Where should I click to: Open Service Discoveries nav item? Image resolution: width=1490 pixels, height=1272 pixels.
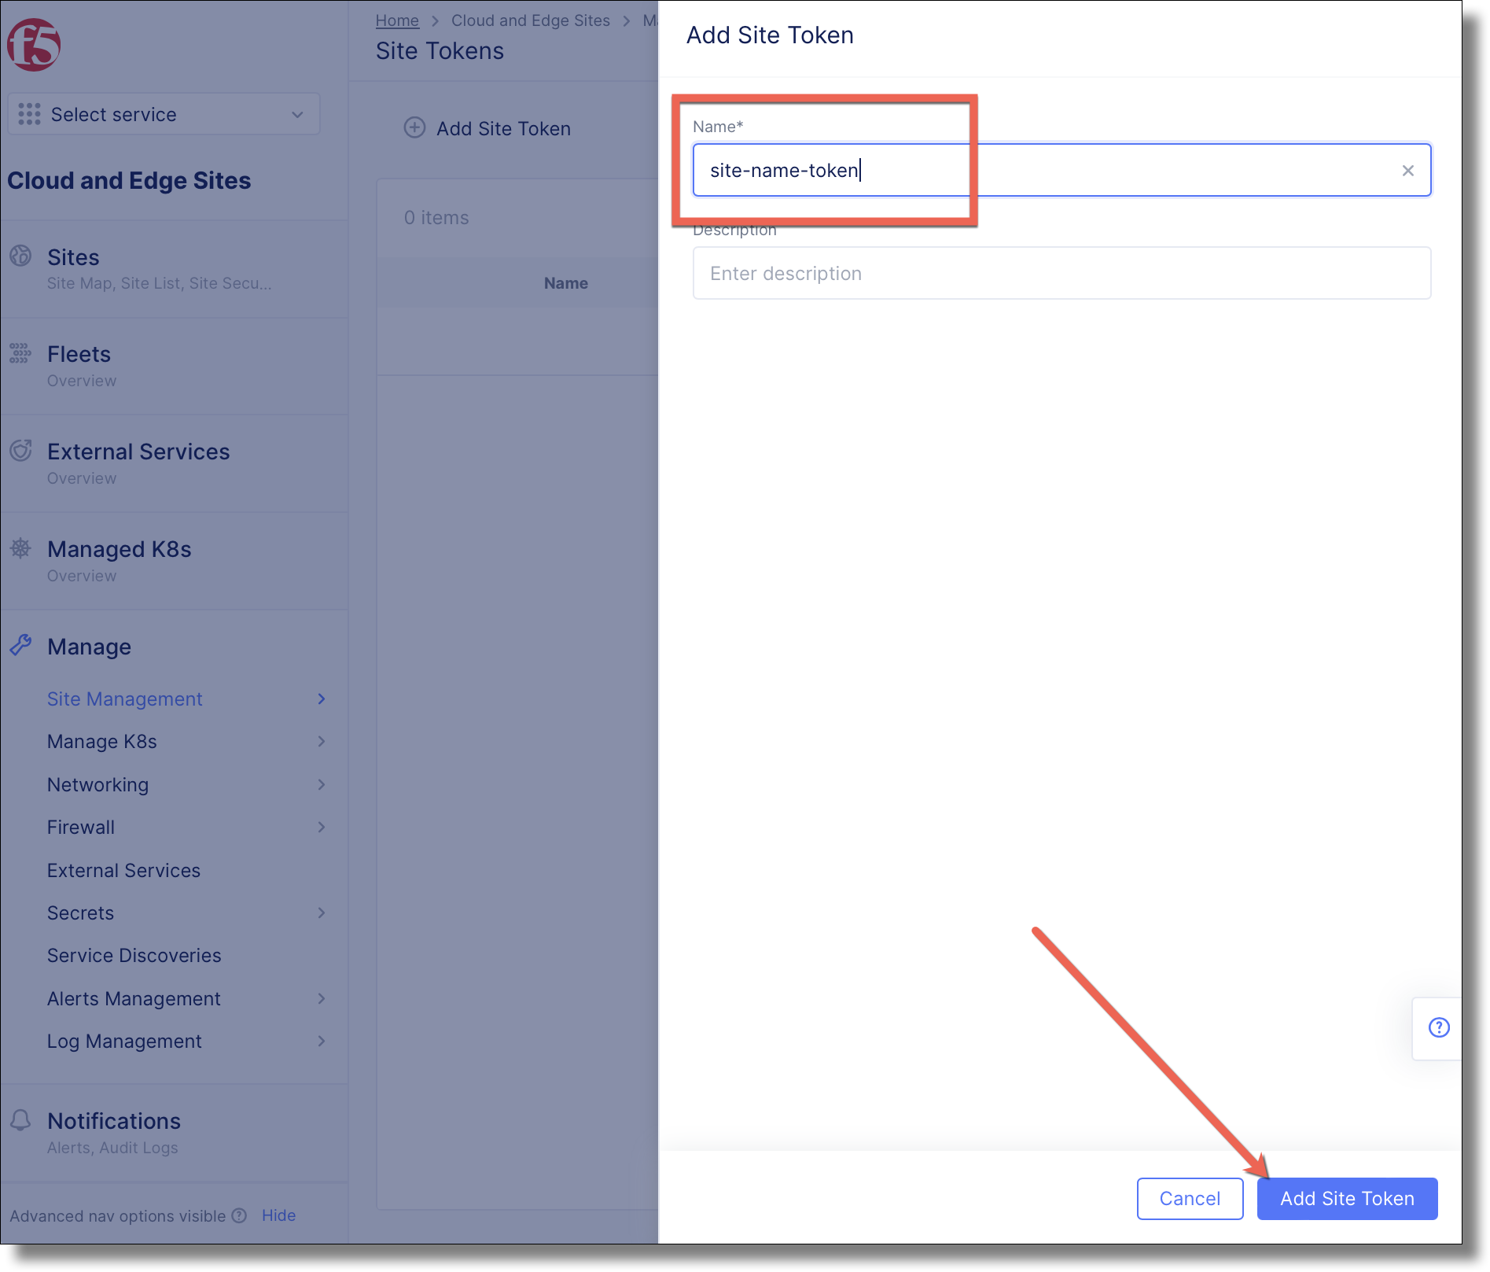click(x=134, y=956)
